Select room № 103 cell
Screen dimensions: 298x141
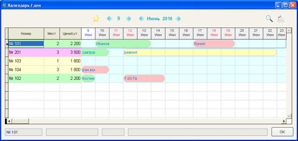[x=26, y=61]
